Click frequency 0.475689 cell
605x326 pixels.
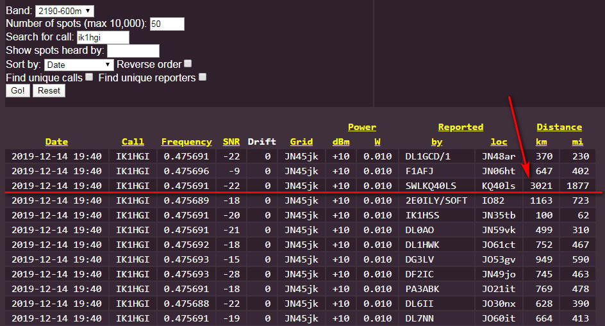pos(186,200)
